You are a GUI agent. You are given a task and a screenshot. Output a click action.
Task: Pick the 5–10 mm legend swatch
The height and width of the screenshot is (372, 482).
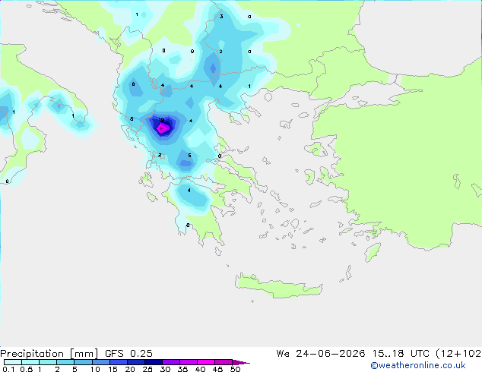(x=83, y=362)
